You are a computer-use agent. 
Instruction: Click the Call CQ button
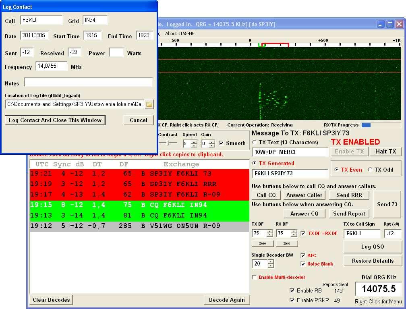266,195
